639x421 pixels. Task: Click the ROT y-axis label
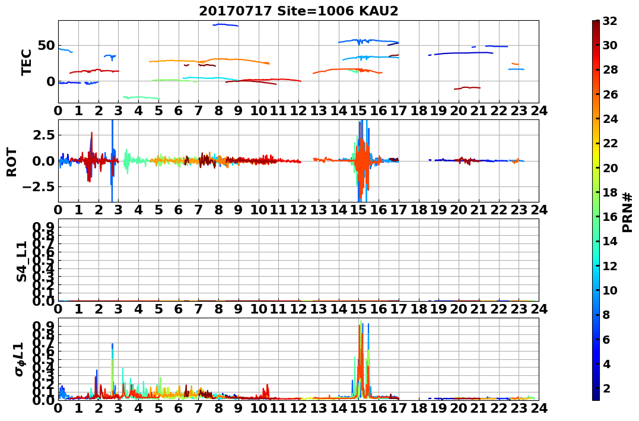point(12,162)
